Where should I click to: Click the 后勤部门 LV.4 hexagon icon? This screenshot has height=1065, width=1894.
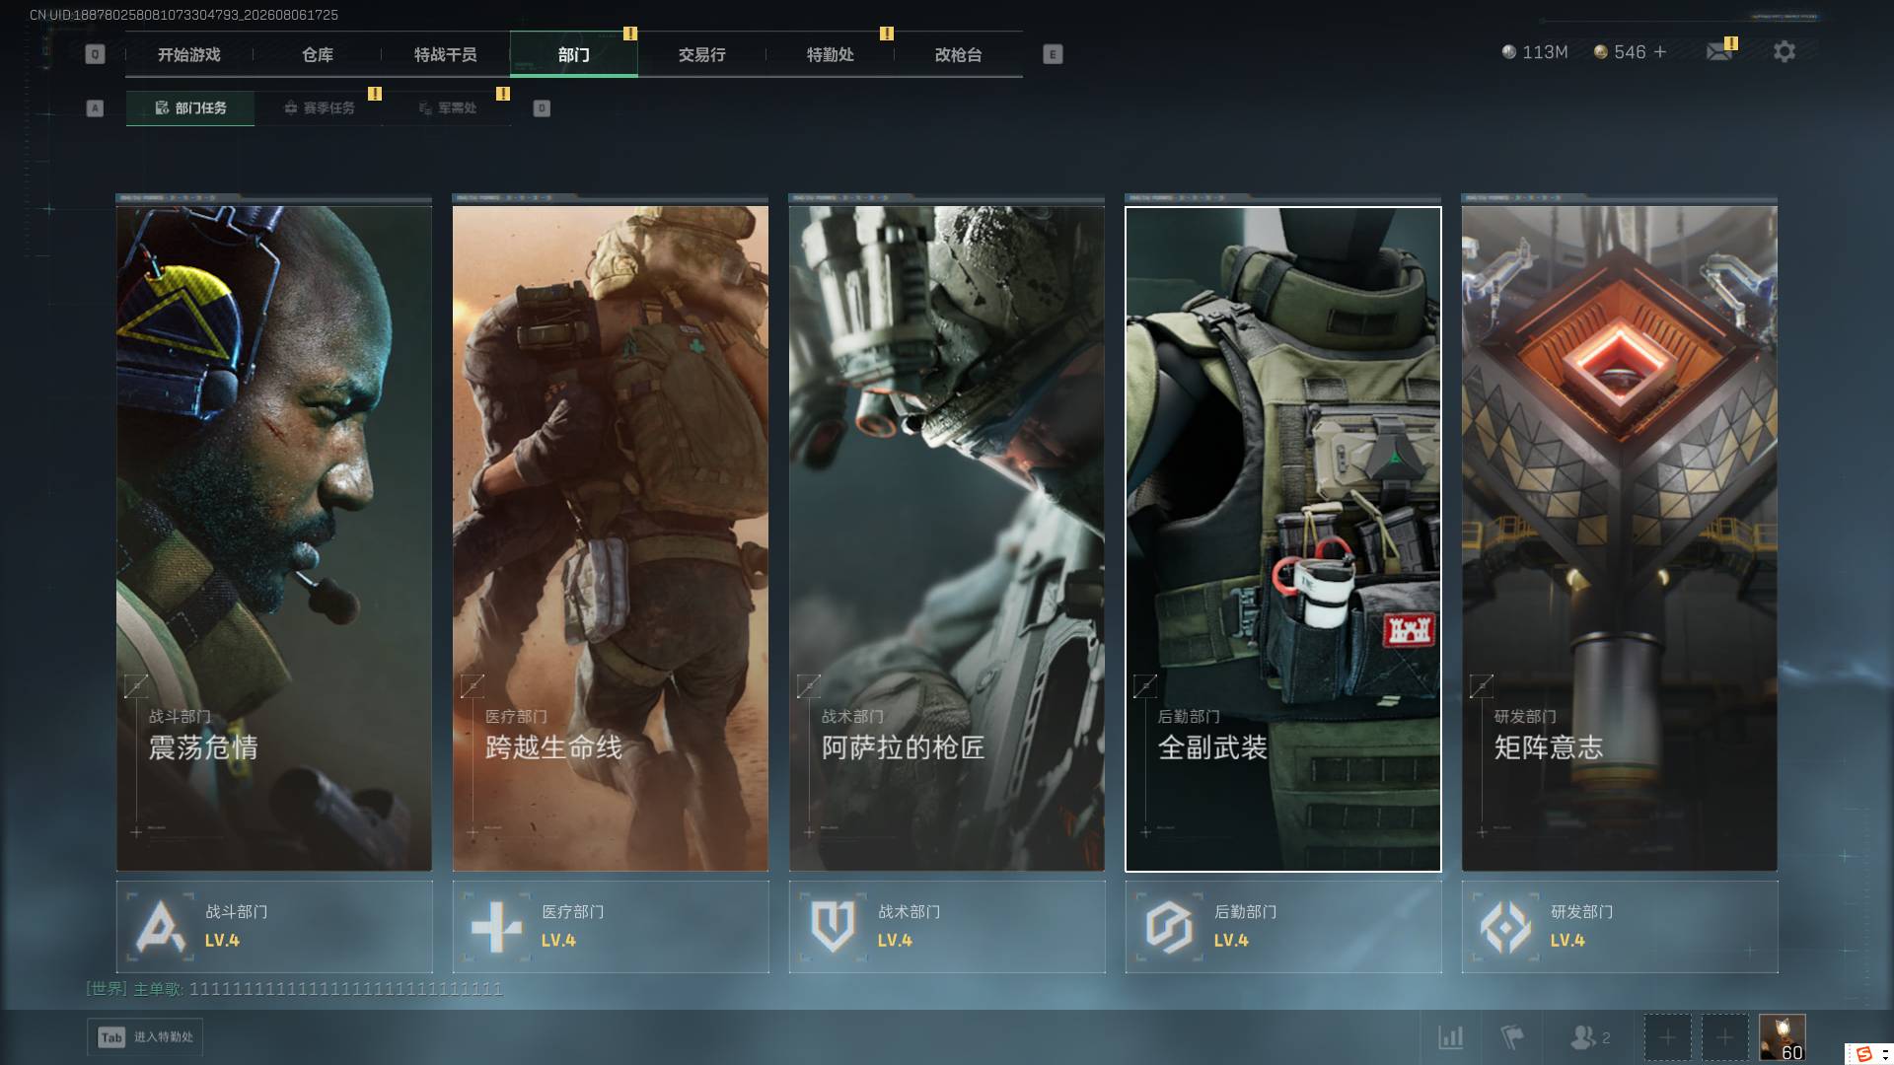[x=1170, y=927]
